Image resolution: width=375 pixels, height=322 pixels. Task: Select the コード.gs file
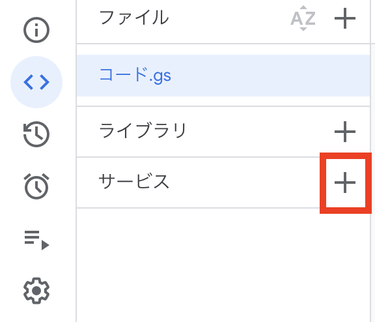coord(223,76)
